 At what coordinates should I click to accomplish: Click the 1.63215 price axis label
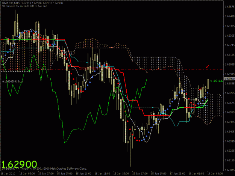[230, 45]
